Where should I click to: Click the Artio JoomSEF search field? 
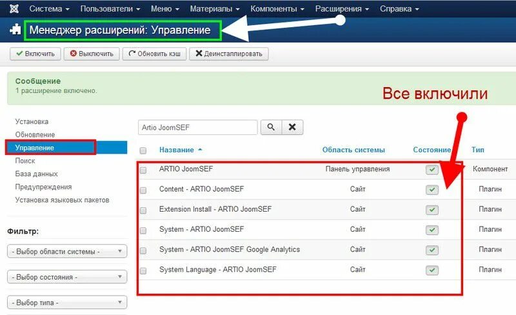tap(198, 127)
